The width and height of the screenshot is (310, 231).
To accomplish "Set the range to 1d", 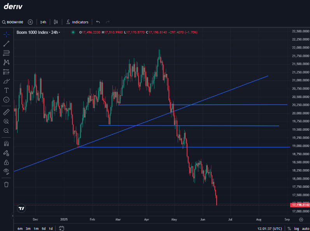I will point(51,228).
